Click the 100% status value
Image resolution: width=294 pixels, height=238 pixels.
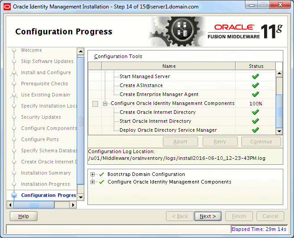[x=256, y=104]
